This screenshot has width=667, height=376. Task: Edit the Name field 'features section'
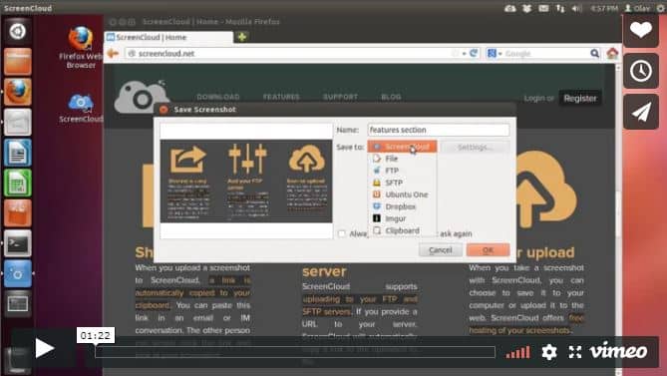pyautogui.click(x=439, y=130)
